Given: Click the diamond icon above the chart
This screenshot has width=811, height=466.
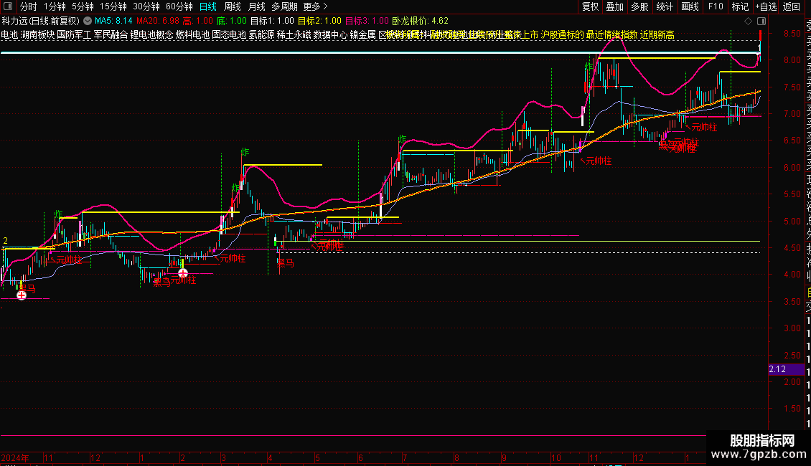Looking at the screenshot, I should pyautogui.click(x=748, y=22).
